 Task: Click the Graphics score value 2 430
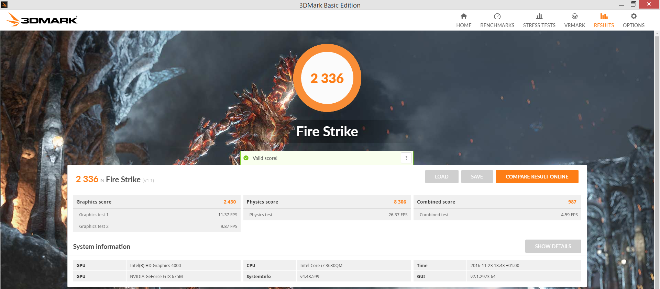coord(230,202)
